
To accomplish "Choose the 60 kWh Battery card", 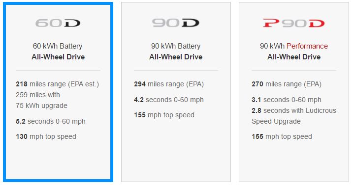I will [x=58, y=92].
